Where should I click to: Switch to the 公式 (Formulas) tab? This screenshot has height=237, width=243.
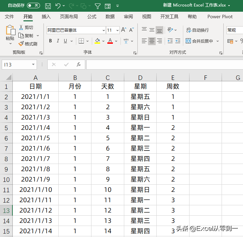click(x=92, y=17)
